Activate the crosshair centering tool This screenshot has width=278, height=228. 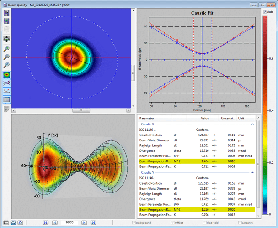tap(6, 39)
